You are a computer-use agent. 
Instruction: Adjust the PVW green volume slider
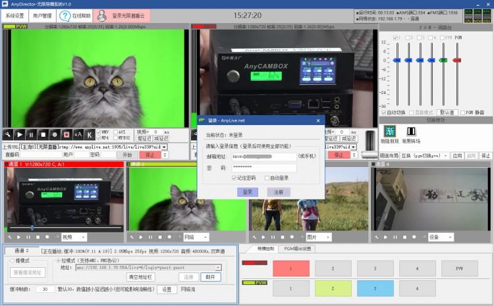pos(443,60)
